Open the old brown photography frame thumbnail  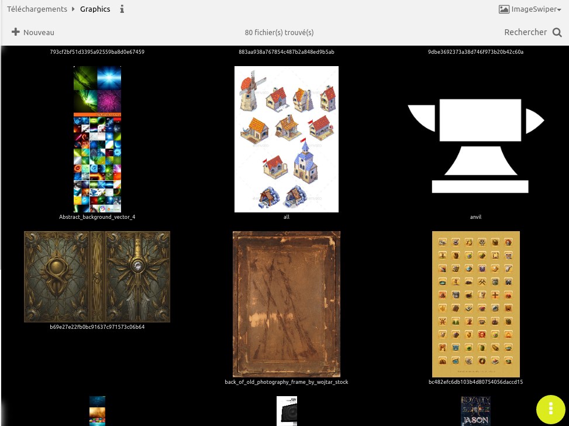287,304
